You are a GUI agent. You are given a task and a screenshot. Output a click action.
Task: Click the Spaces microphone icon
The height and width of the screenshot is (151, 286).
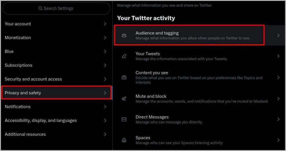124,140
